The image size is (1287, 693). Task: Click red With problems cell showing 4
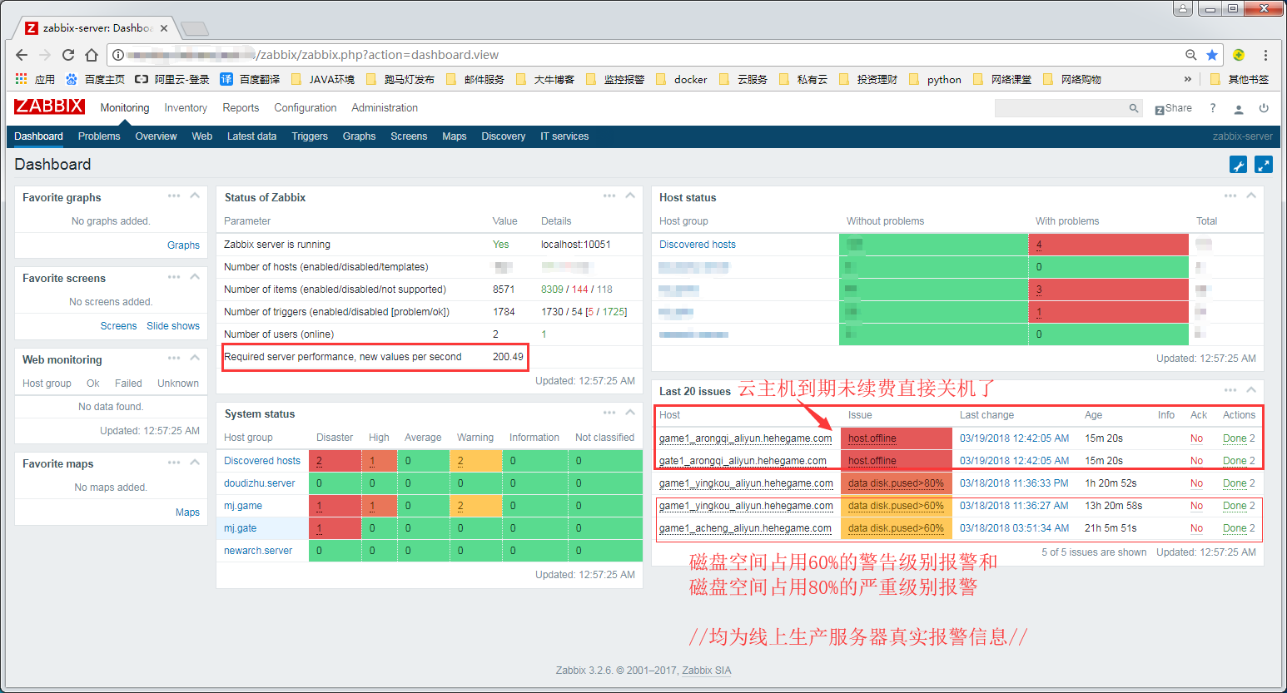pyautogui.click(x=1109, y=245)
